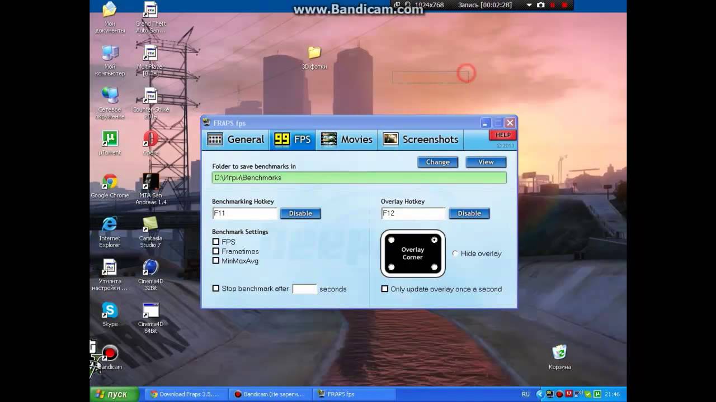Viewport: 716px width, 402px height.
Task: Disable the Overlay Hotkey
Action: click(469, 213)
